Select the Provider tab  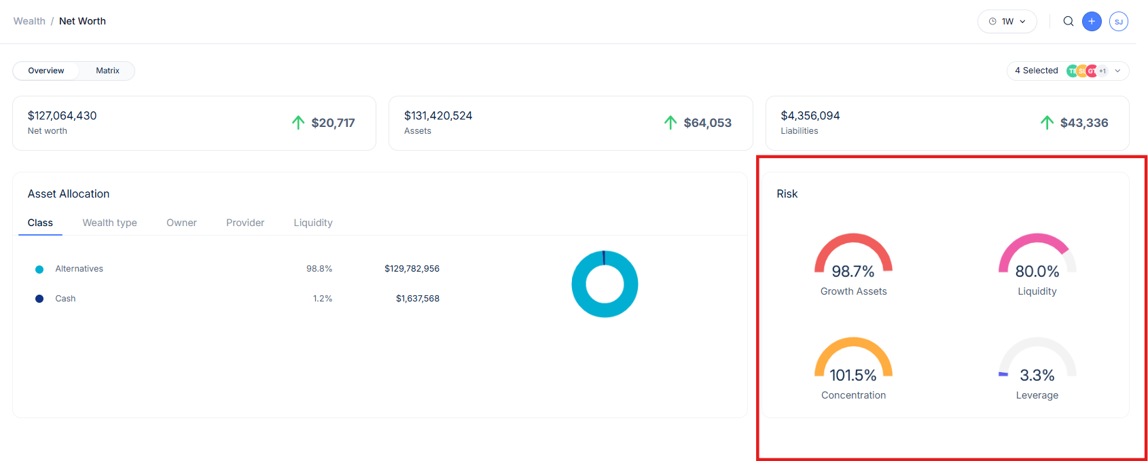pos(245,223)
